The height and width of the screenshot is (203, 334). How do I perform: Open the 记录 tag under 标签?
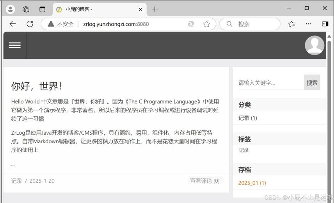244,150
